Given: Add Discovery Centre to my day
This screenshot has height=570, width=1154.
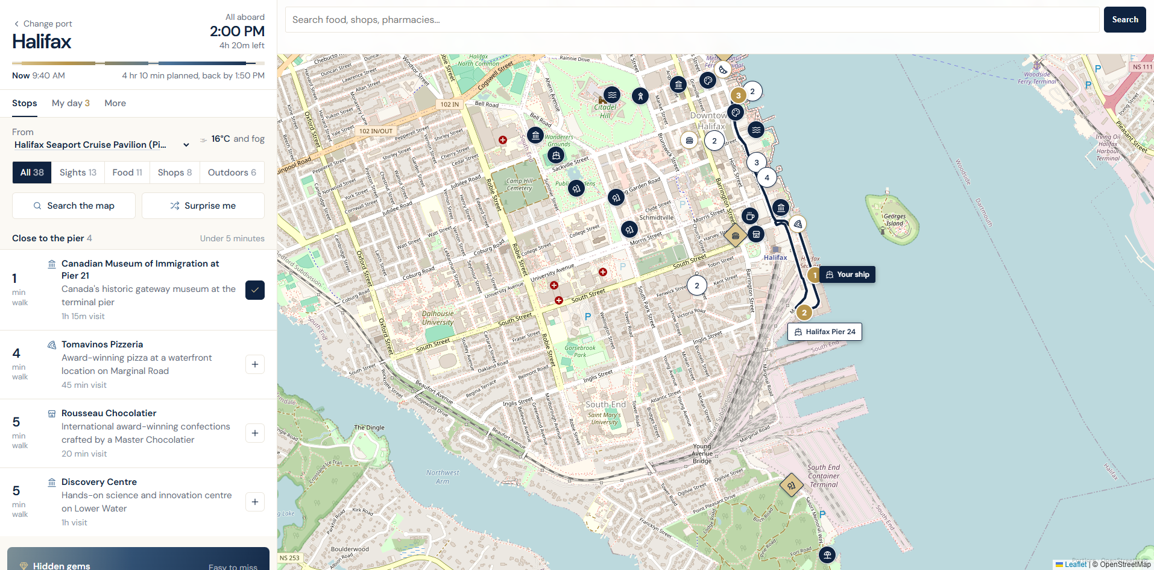Looking at the screenshot, I should pos(255,502).
